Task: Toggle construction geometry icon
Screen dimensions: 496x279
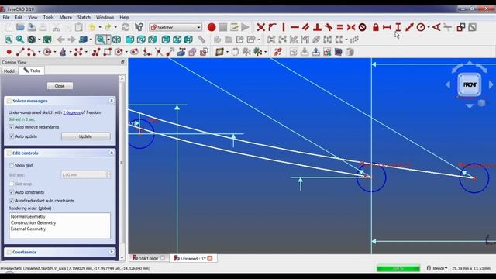Action: [204, 52]
